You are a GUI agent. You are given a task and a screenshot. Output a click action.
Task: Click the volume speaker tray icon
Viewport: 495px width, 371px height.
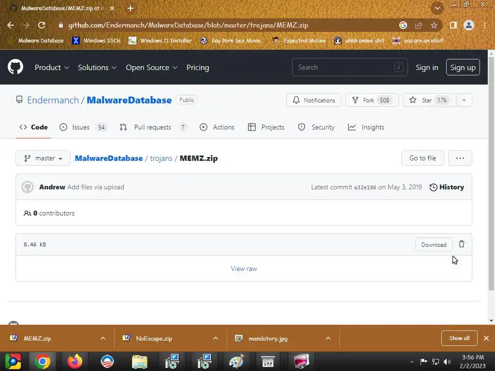pyautogui.click(x=447, y=361)
